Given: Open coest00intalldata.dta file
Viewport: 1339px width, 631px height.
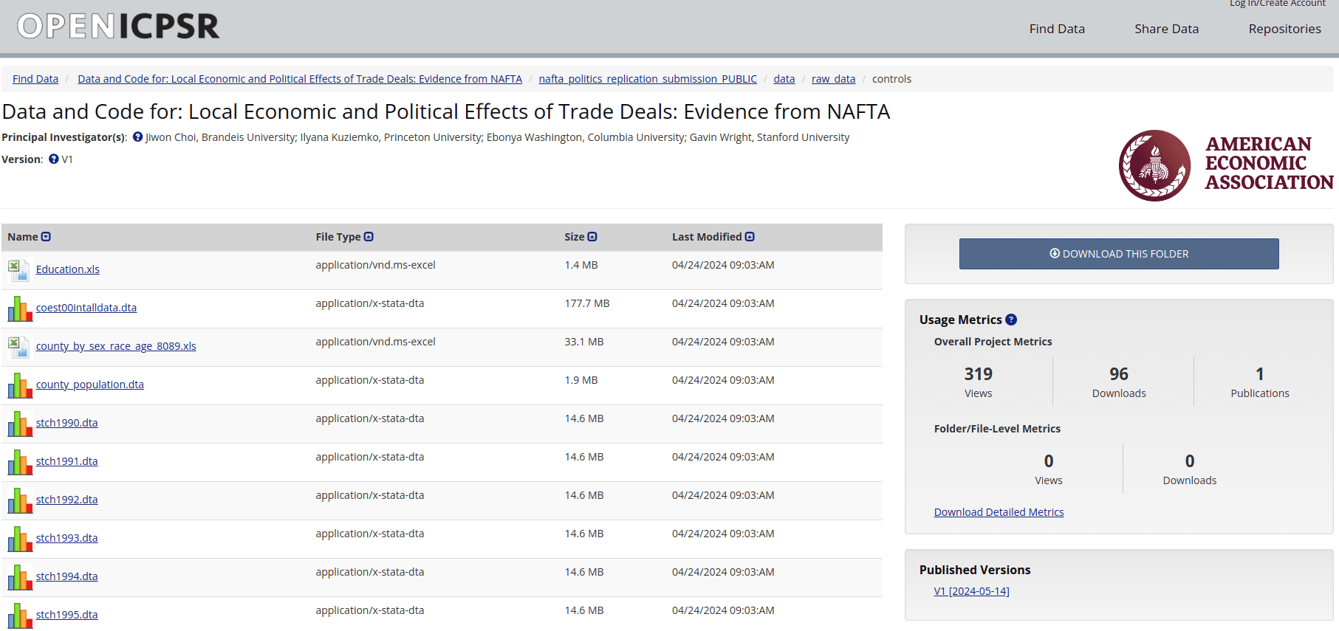Looking at the screenshot, I should tap(86, 308).
